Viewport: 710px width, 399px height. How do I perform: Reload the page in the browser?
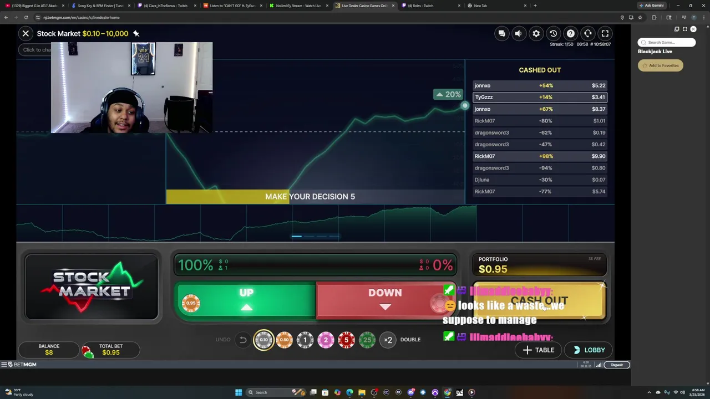point(26,17)
